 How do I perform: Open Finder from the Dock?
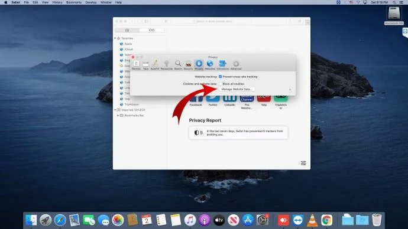tap(31, 220)
